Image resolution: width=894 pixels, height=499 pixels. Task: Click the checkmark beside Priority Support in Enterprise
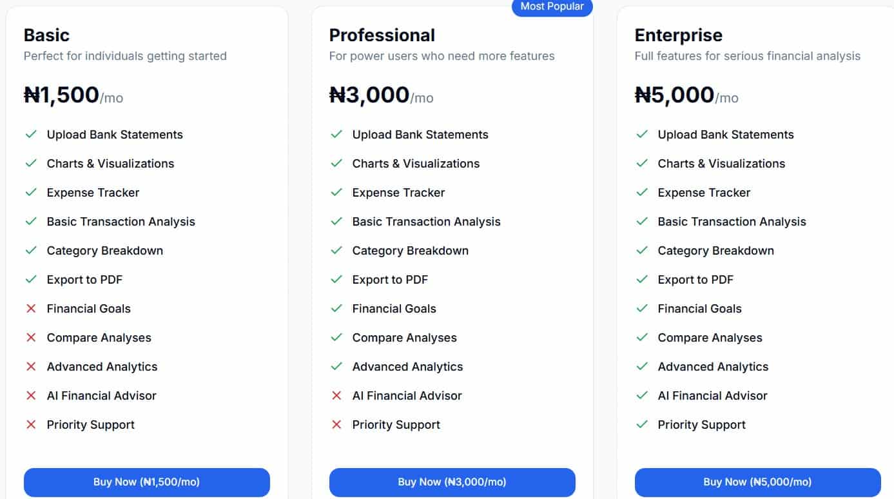[x=642, y=424]
